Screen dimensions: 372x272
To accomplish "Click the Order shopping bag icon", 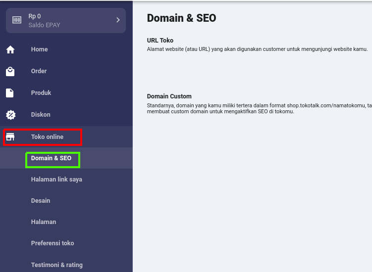I will 10,71.
